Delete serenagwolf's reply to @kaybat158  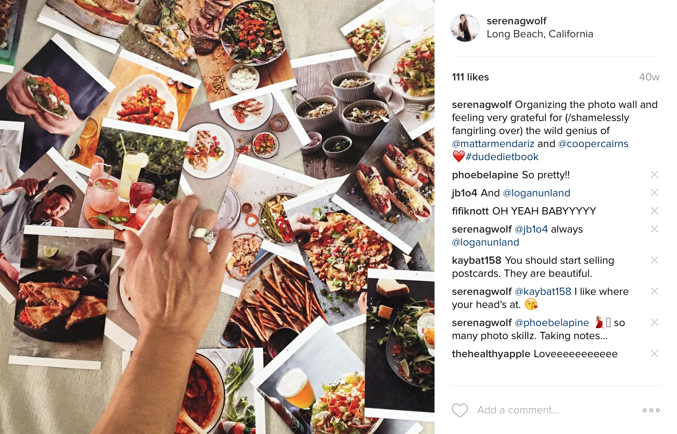[x=654, y=291]
